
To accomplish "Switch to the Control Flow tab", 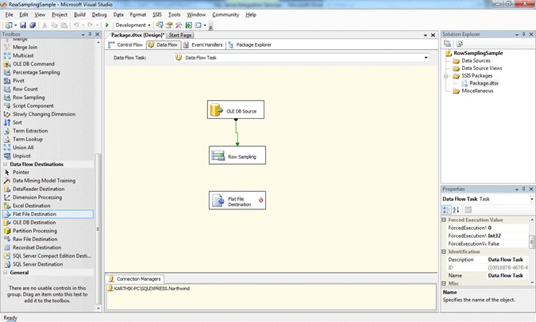I will point(125,44).
